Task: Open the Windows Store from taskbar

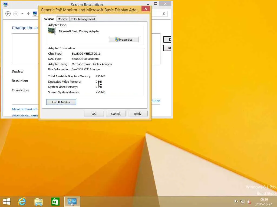Action: [55, 202]
